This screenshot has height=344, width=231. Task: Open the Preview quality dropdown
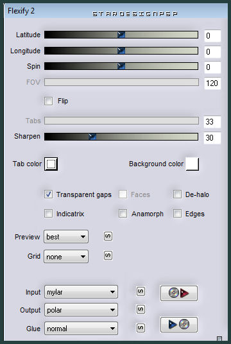[66, 236]
